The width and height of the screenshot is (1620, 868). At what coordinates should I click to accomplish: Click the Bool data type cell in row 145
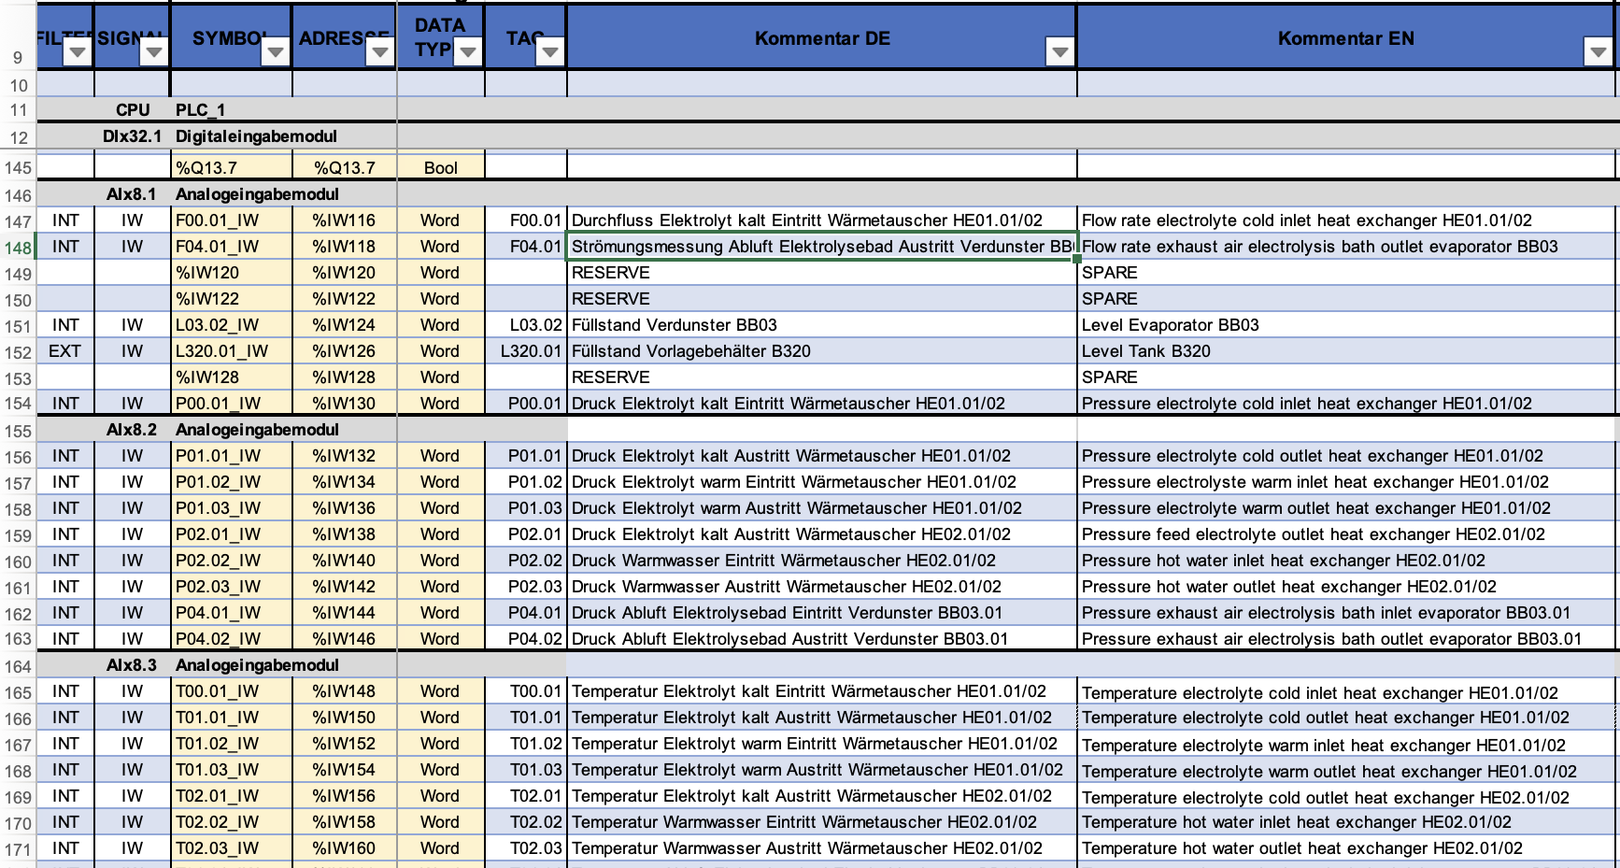[x=441, y=168]
